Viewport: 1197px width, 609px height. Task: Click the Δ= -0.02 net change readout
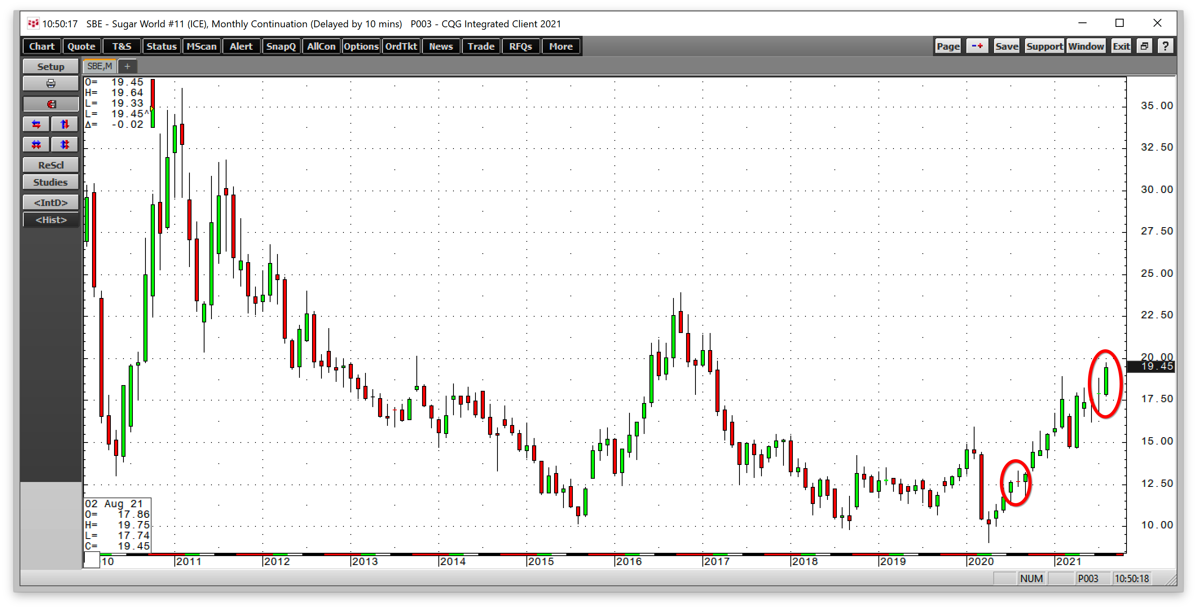click(x=114, y=125)
